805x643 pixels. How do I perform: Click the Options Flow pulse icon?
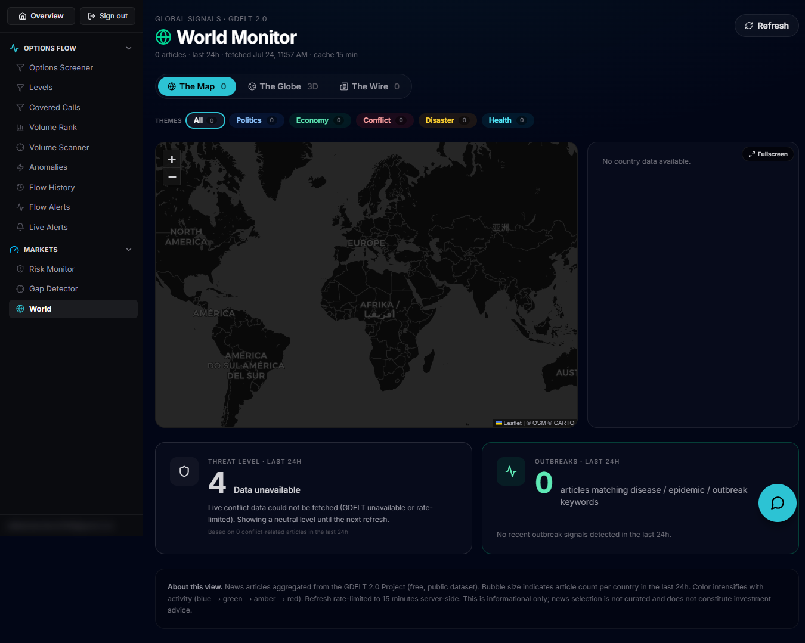tap(14, 48)
